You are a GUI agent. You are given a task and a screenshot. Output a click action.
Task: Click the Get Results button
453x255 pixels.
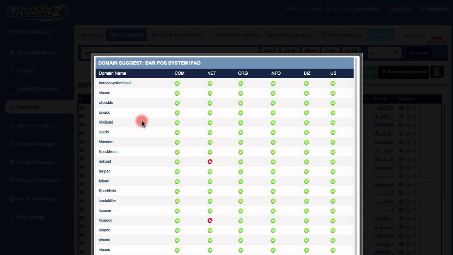point(419,53)
